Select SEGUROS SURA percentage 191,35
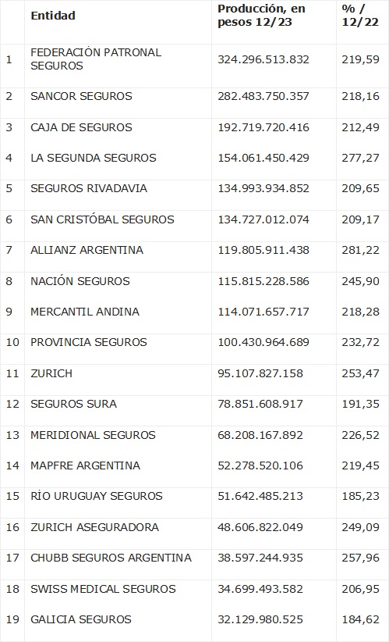 361,404
